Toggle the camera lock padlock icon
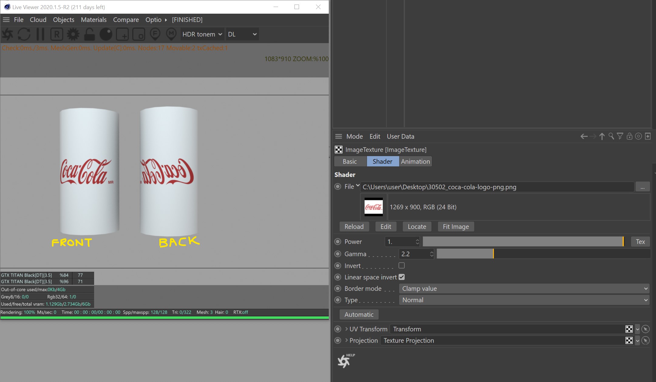 (89, 34)
